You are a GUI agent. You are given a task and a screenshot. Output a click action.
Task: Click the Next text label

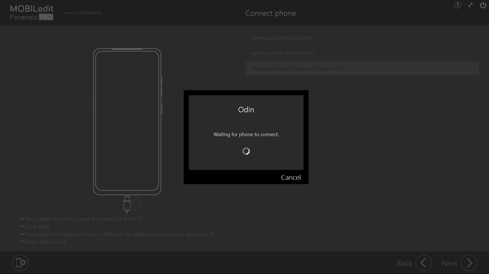coord(449,263)
